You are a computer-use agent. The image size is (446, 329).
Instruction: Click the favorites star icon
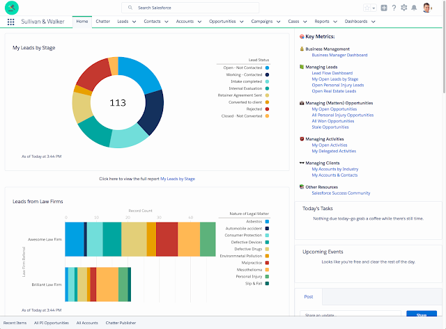367,8
